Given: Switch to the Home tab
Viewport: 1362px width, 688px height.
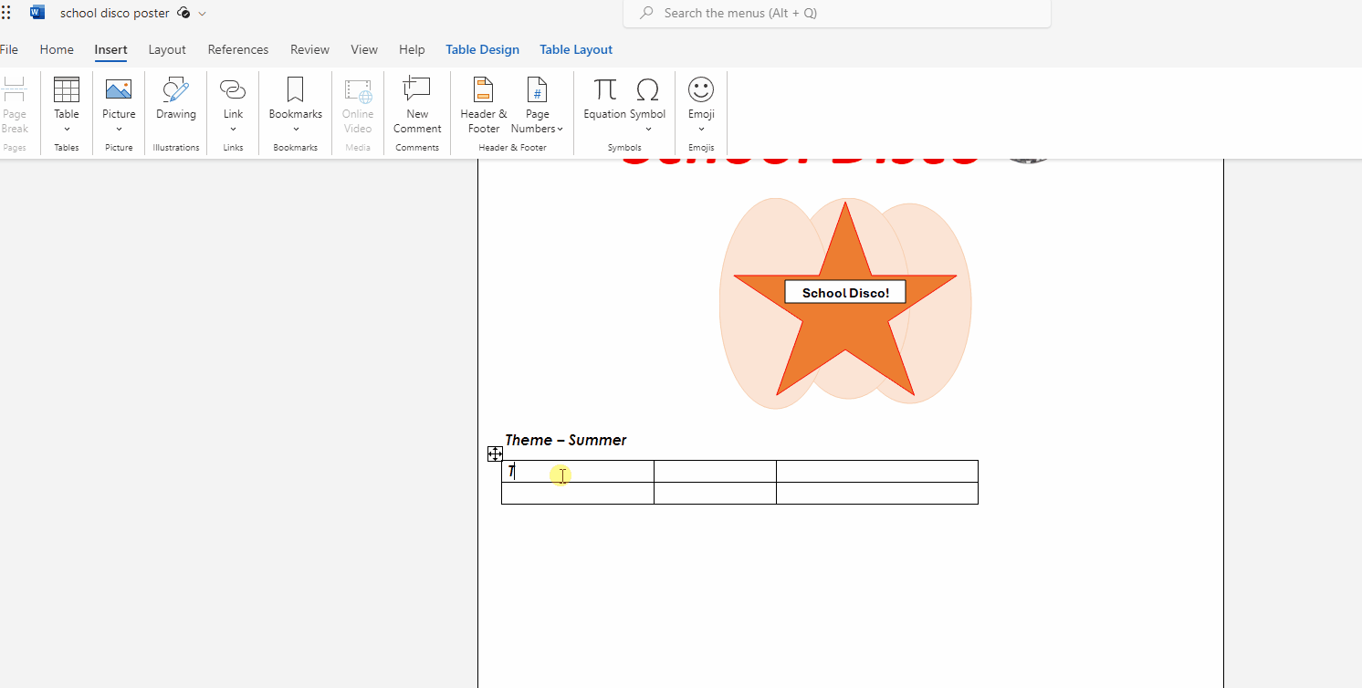Looking at the screenshot, I should [57, 50].
